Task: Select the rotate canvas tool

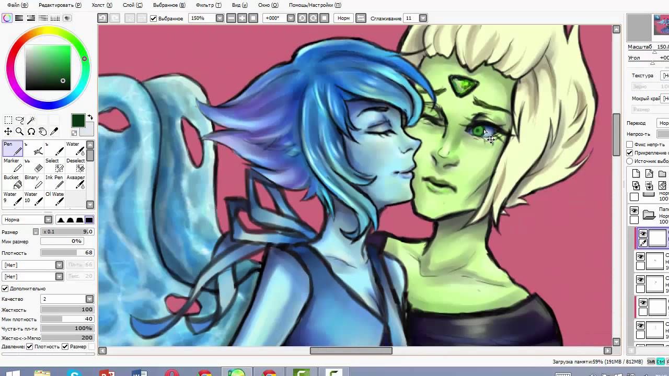Action: (x=31, y=132)
